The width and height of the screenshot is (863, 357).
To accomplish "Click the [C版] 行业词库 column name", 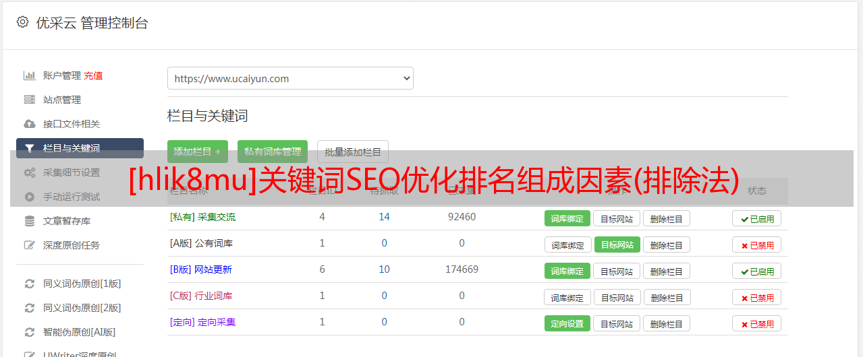I will (x=201, y=296).
